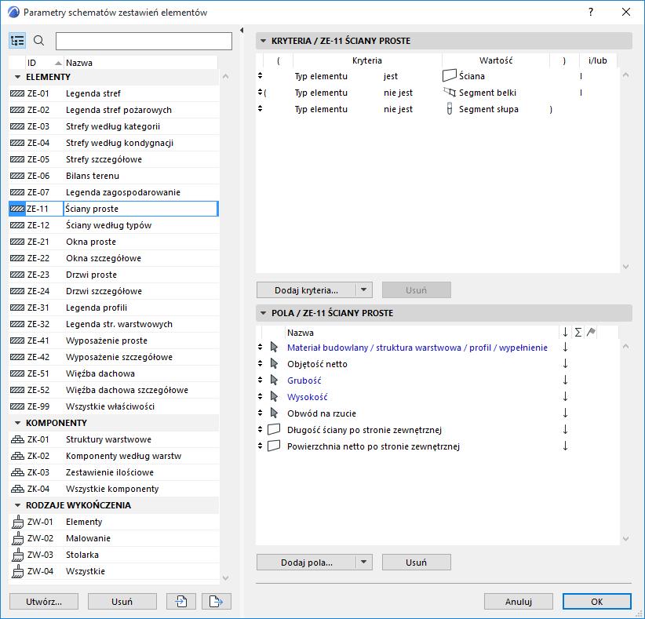Image resolution: width=645 pixels, height=619 pixels.
Task: Click the import scheme icon button
Action: pos(181,602)
